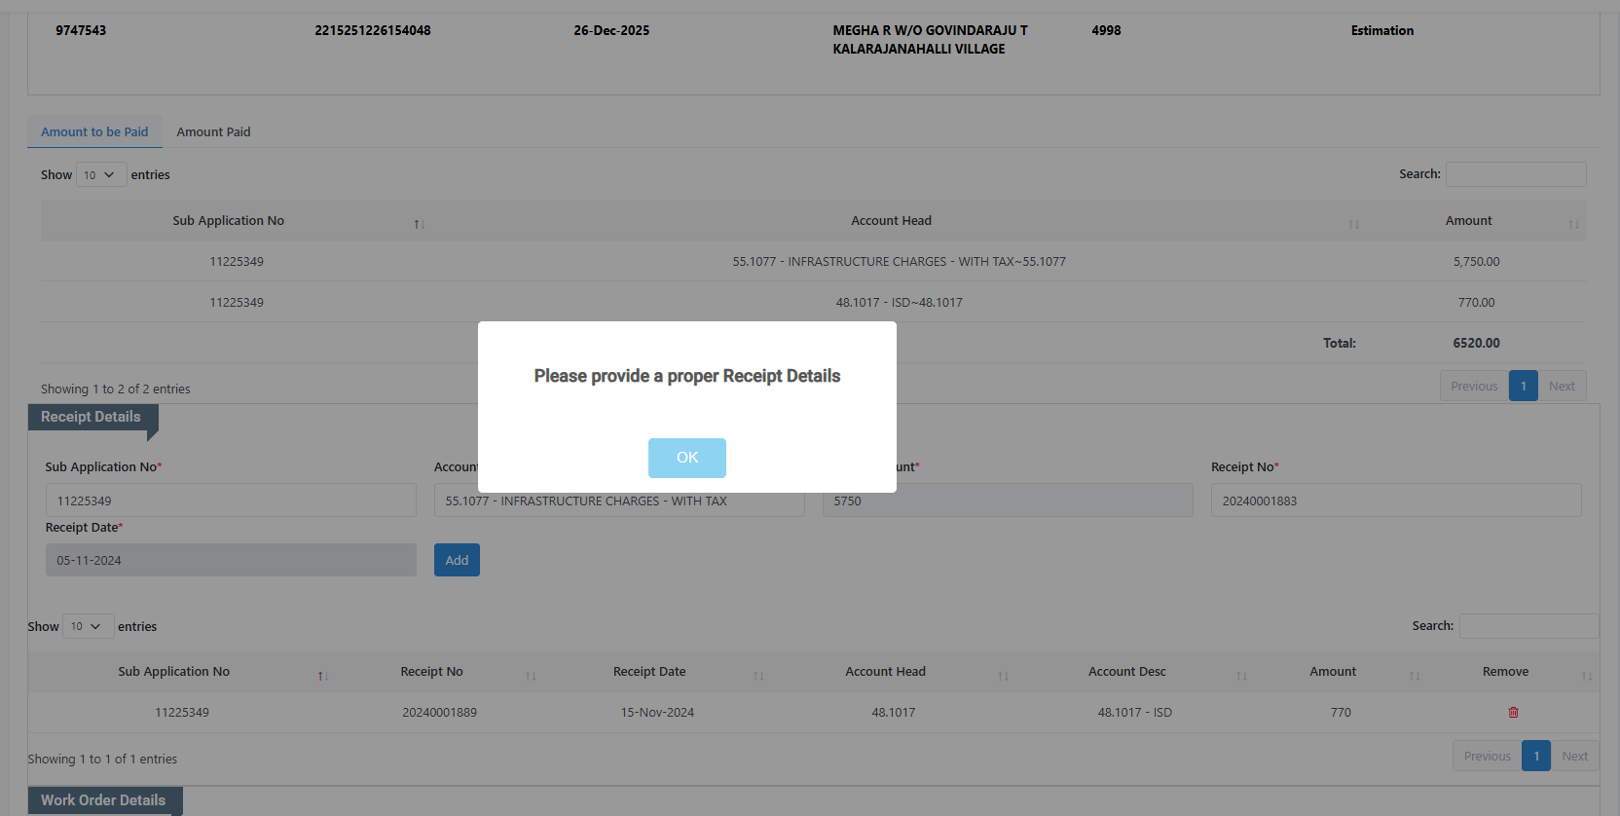Sort receipts table by Account Head

coord(891,672)
